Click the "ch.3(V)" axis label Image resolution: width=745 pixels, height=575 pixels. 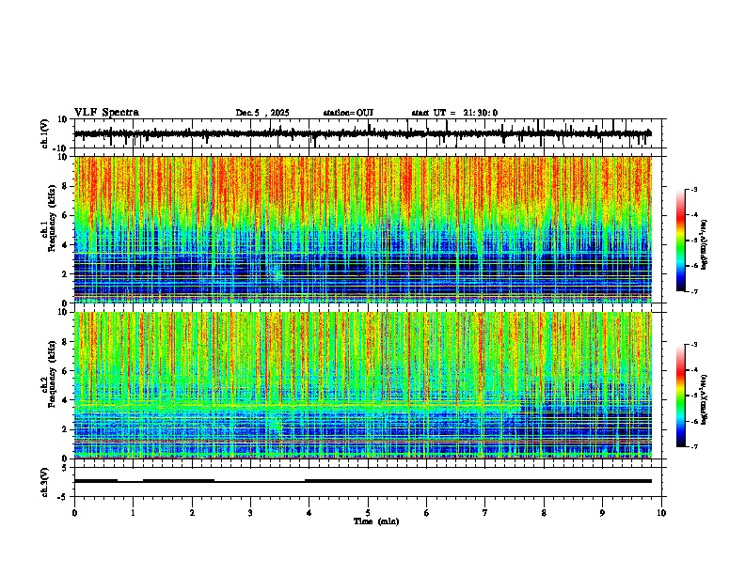45,482
